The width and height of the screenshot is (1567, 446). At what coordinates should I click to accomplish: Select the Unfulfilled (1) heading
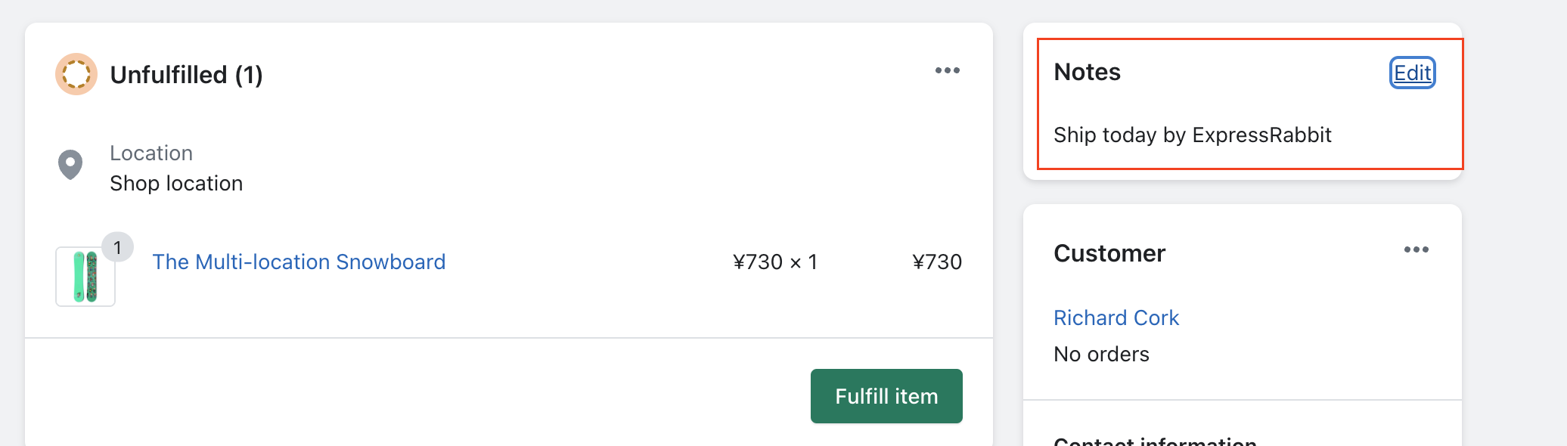coord(186,75)
